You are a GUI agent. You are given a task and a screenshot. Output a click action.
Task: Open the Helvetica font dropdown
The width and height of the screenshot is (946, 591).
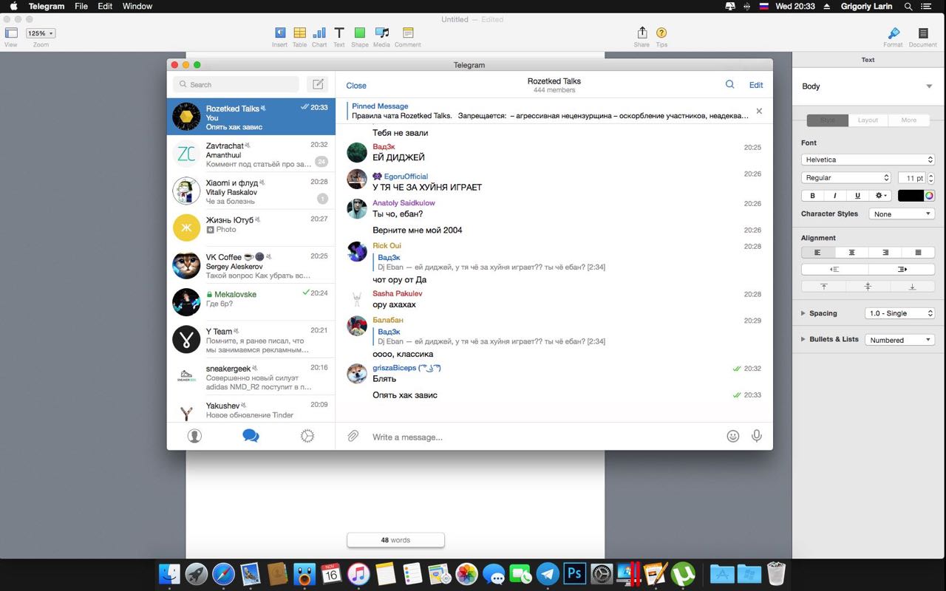868,160
